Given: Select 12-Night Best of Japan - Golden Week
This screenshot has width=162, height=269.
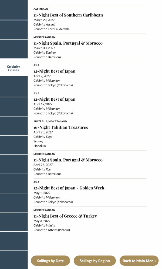Looking at the screenshot, I should point(69,188).
